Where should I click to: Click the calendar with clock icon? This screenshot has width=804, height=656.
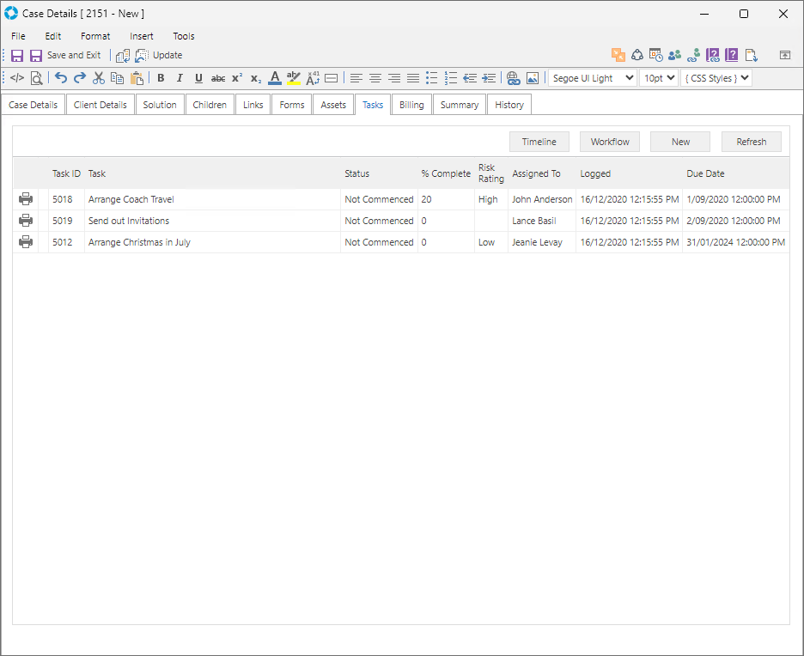coord(655,55)
